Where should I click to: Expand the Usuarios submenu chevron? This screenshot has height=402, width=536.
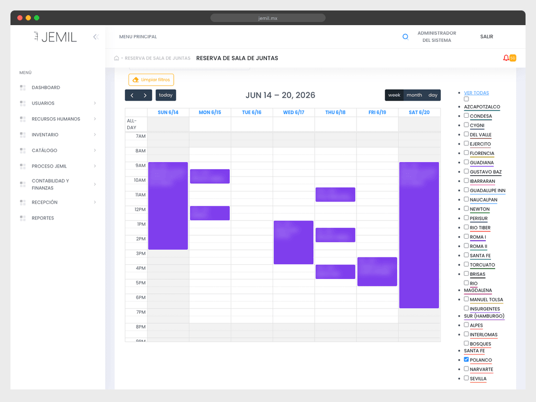[95, 103]
